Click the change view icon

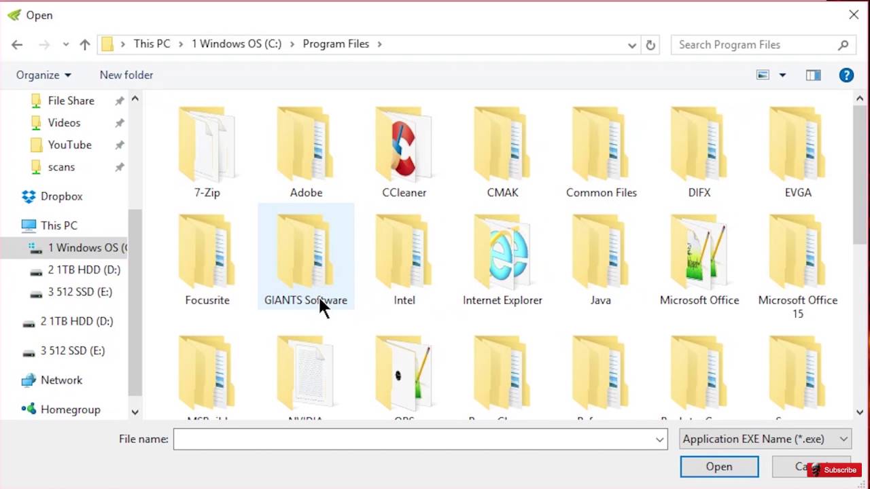[763, 75]
